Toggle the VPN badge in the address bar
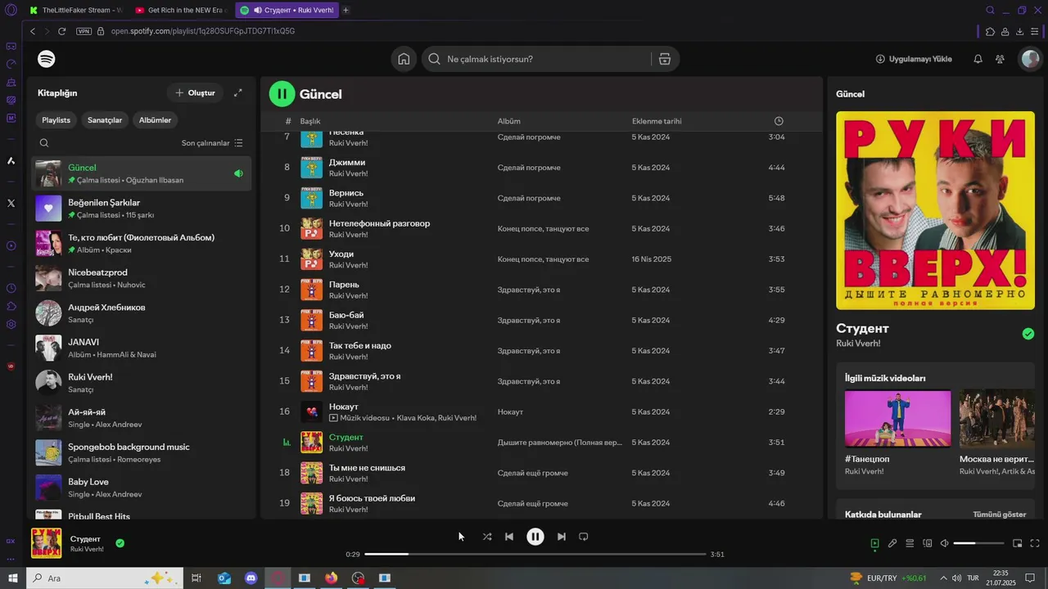 tap(84, 31)
